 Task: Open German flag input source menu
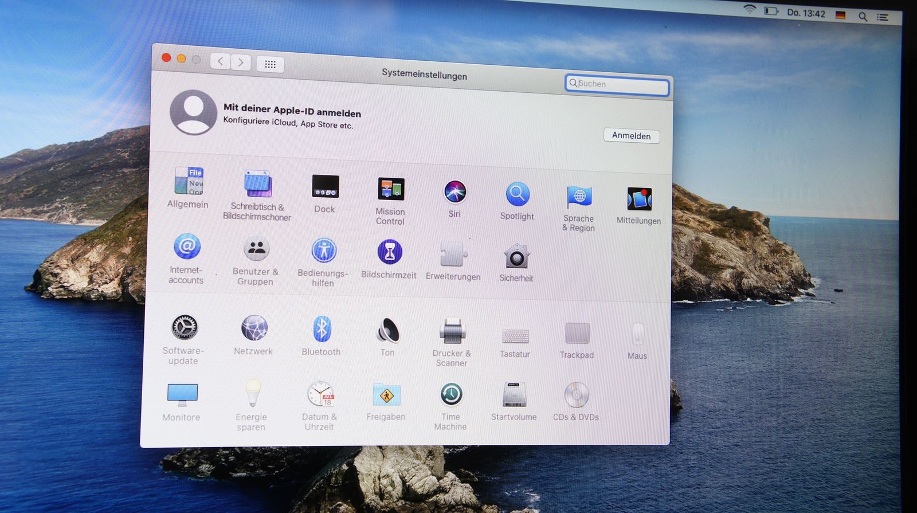click(x=840, y=15)
